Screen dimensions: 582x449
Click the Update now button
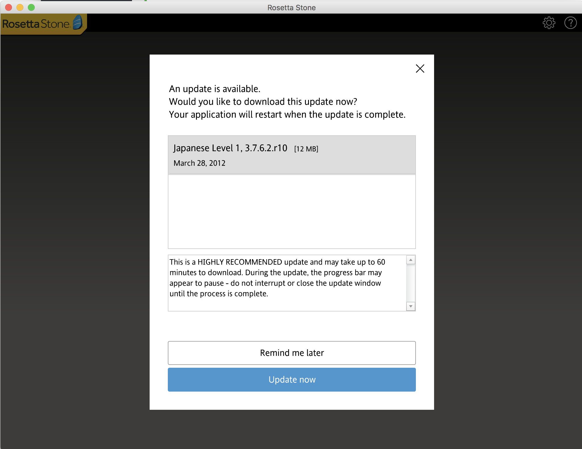tap(292, 380)
